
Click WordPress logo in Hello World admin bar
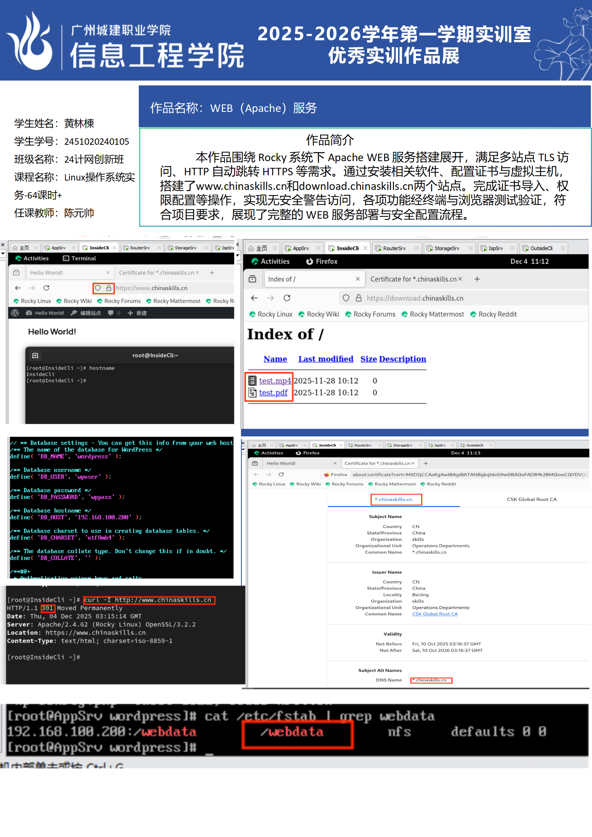click(x=15, y=313)
